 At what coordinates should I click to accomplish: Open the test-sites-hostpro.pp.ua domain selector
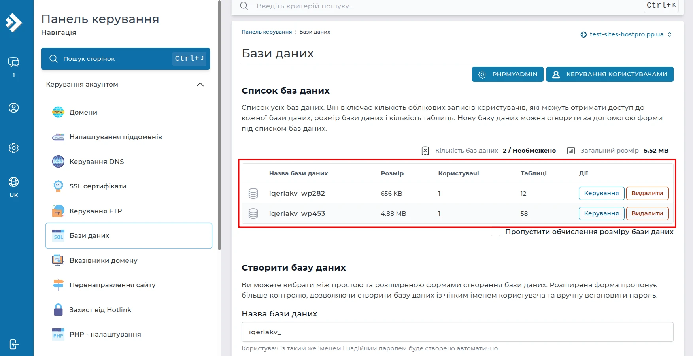click(626, 34)
